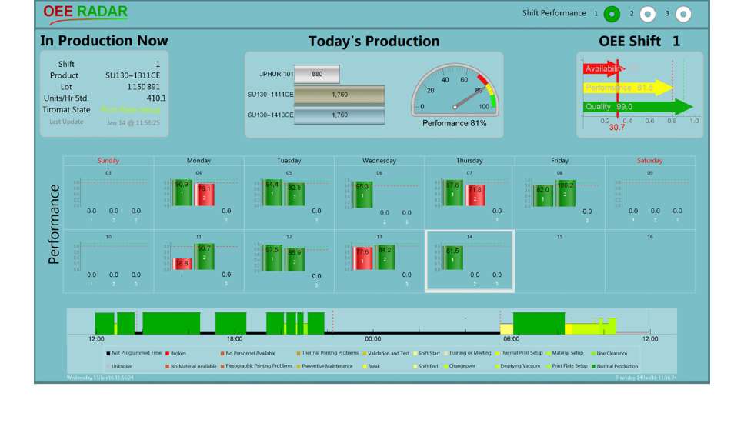Open the Sunday 10 calendar date label
The height and width of the screenshot is (423, 744).
(108, 237)
